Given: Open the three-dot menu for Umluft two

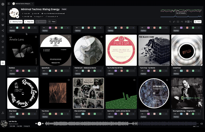Looking at the screenshot, I should [201, 68].
